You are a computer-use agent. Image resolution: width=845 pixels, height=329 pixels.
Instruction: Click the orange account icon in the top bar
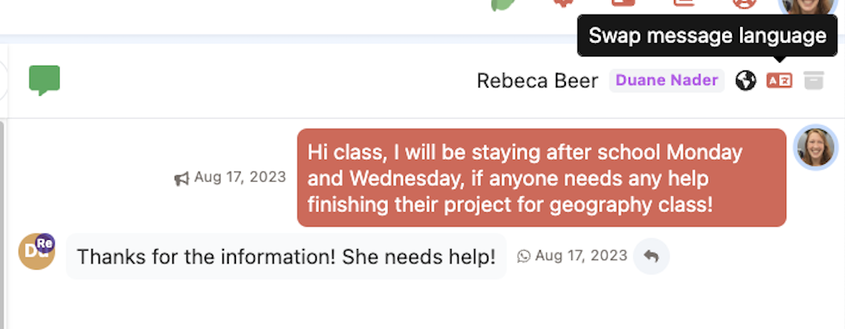pyautogui.click(x=742, y=3)
